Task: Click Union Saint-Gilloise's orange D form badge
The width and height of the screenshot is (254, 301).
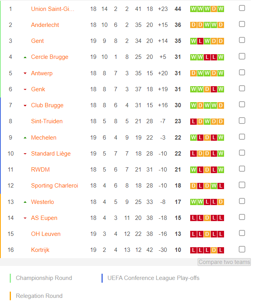Action: coord(214,9)
